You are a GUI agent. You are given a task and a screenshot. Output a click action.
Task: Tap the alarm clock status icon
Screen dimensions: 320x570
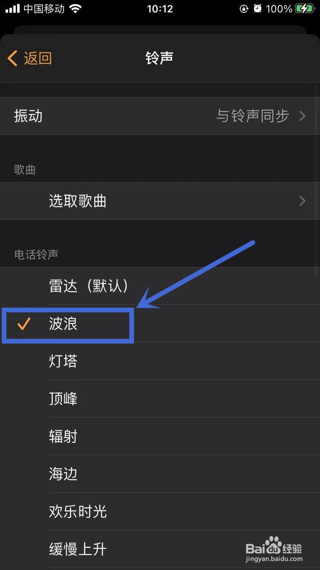click(x=257, y=9)
